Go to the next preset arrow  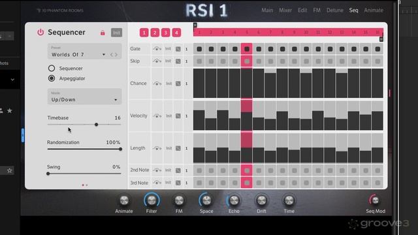116,55
